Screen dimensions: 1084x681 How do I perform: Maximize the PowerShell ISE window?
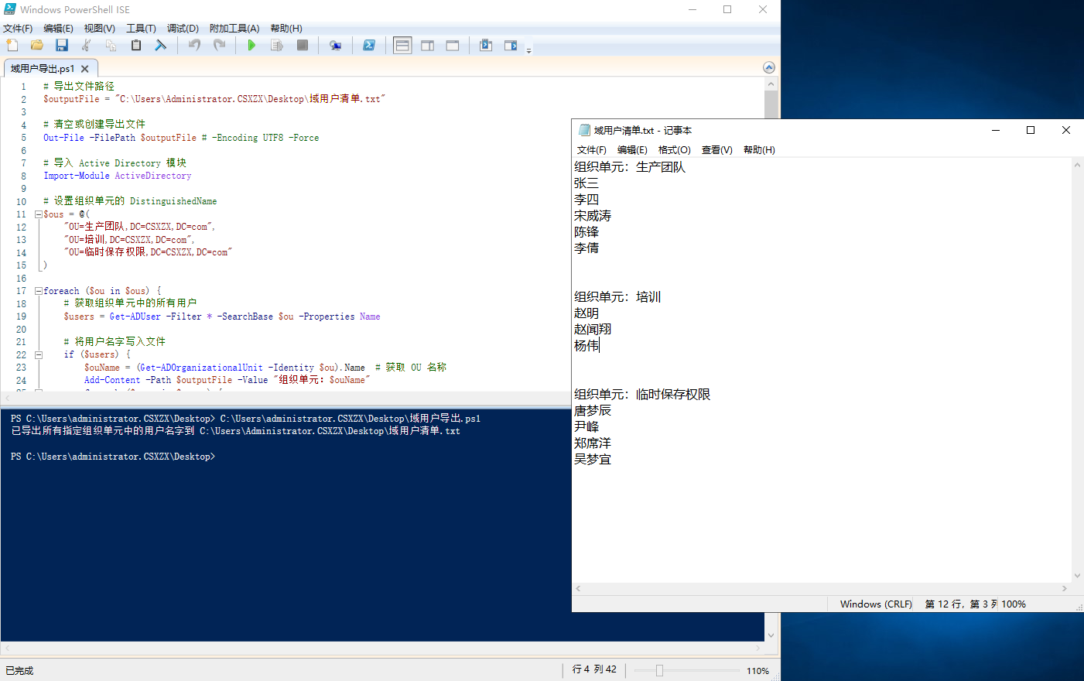(x=727, y=9)
